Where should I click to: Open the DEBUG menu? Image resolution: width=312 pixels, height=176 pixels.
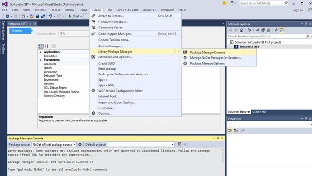tap(69, 10)
